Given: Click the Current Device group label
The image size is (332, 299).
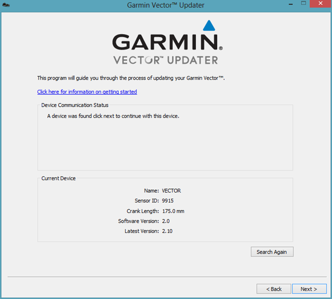Looking at the screenshot, I should (59, 178).
